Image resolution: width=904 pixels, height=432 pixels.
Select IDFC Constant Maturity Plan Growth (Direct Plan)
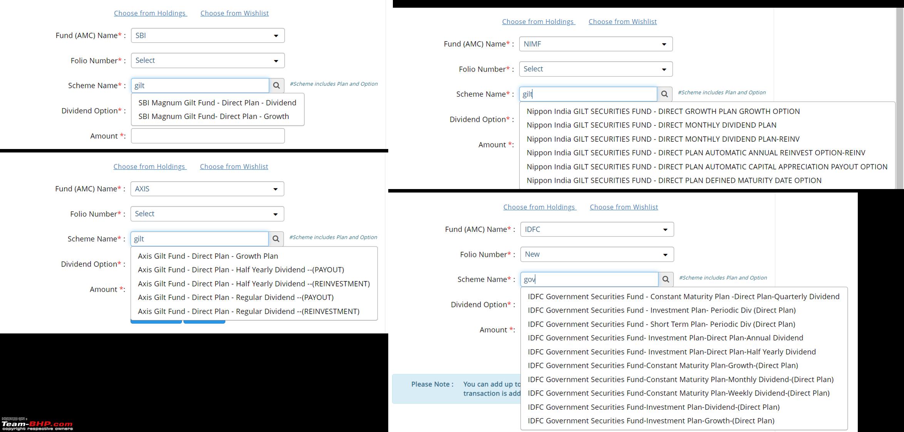(x=684, y=365)
